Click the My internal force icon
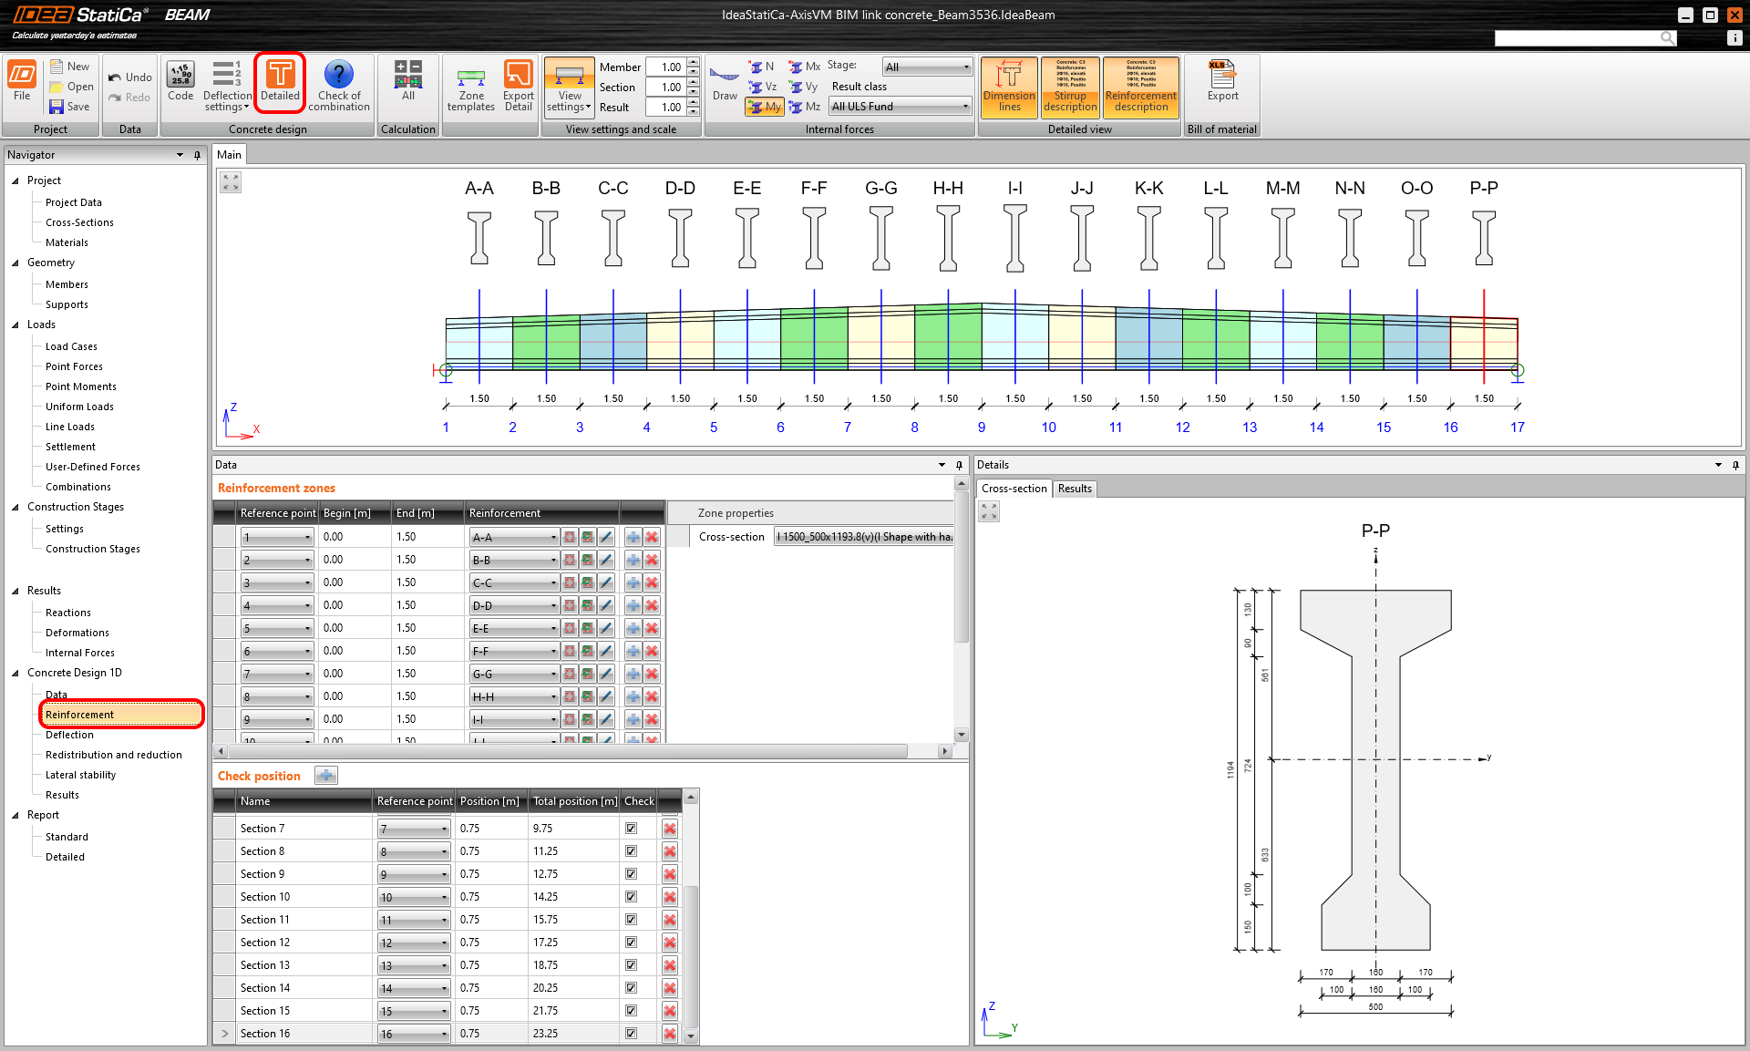 coord(765,107)
